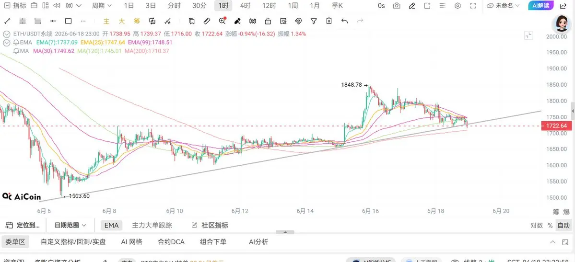The image size is (575, 262).
Task: Click the avatar assistant thumbnail
Action: (562, 24)
